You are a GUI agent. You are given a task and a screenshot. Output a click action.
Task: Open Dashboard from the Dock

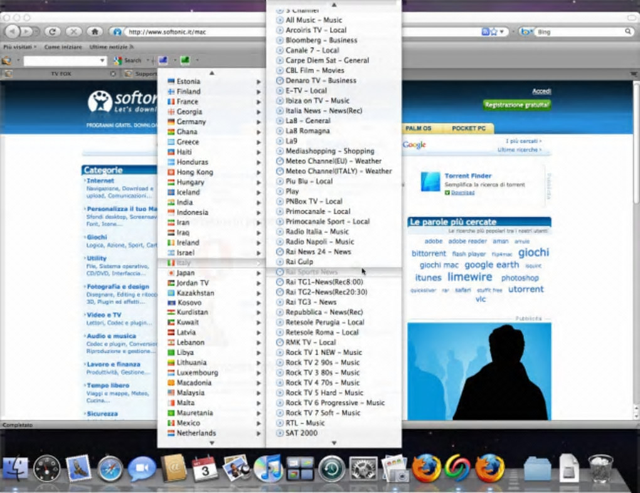point(46,469)
